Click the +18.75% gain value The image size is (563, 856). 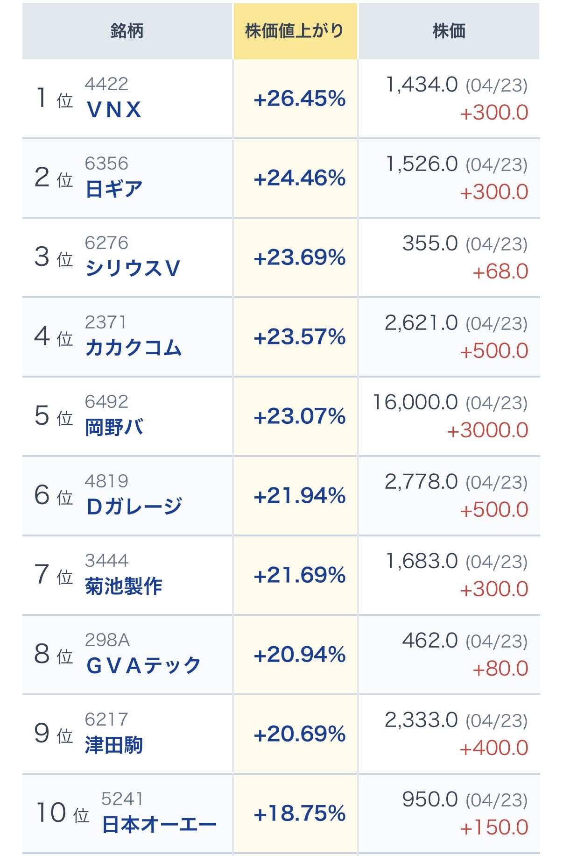click(x=299, y=814)
